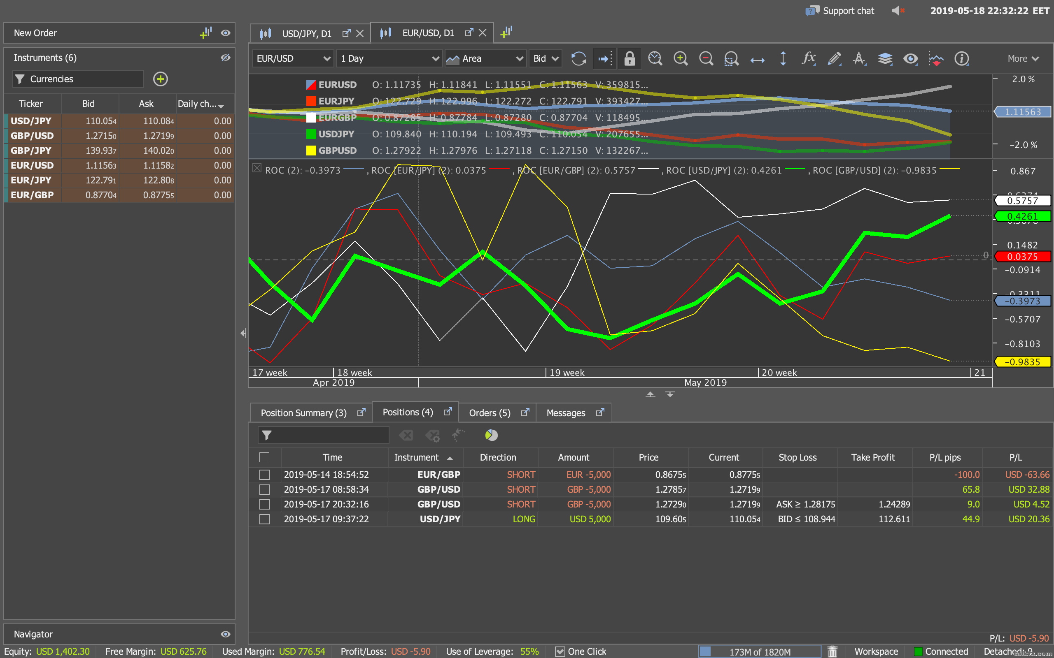Close the ROC indicator legend
The image size is (1054, 658).
pos(257,169)
